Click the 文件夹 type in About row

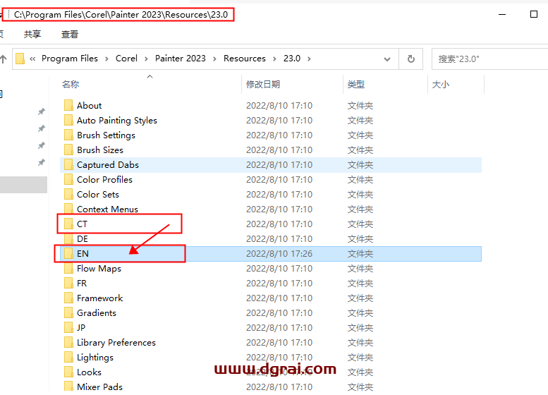coord(360,106)
